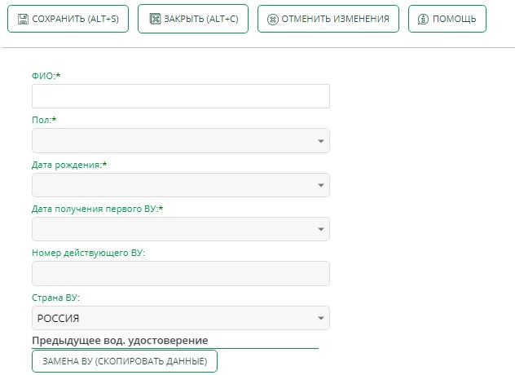
Task: Focus the ФИО text field
Action: (x=181, y=96)
